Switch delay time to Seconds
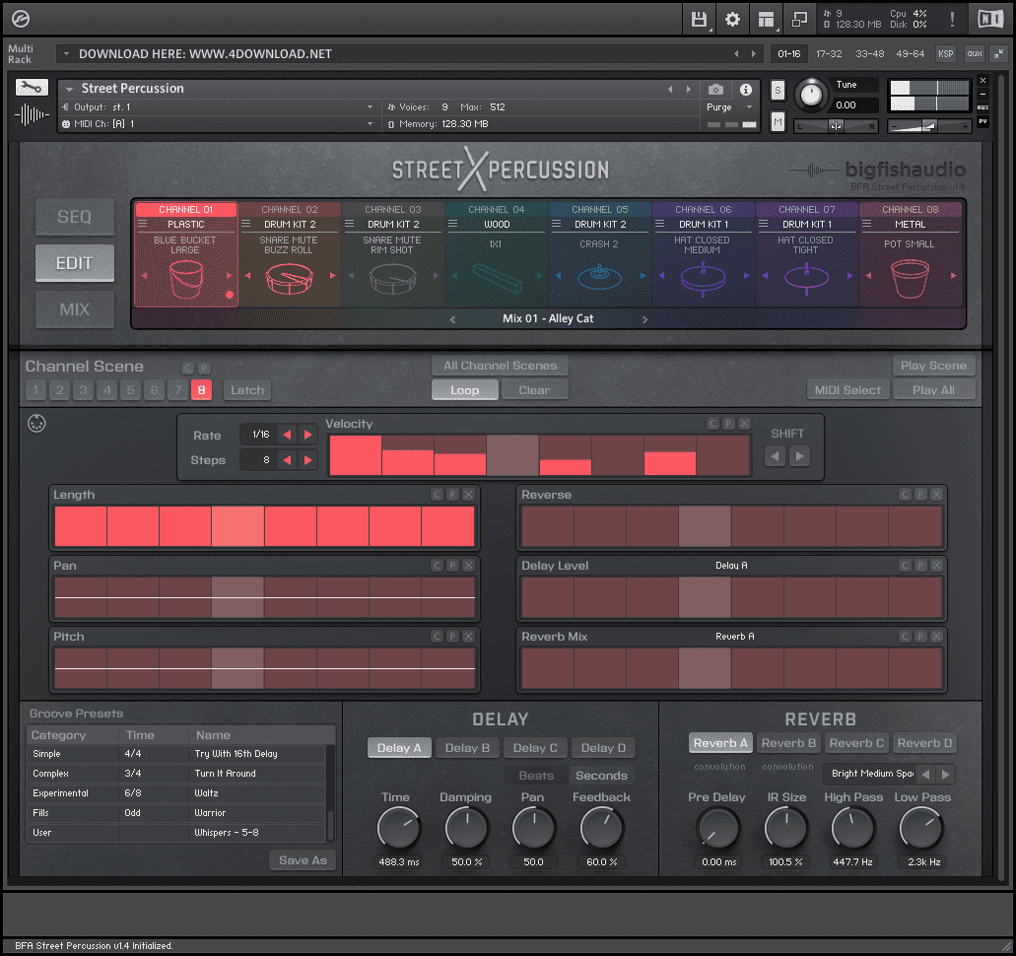This screenshot has height=956, width=1016. pyautogui.click(x=601, y=776)
